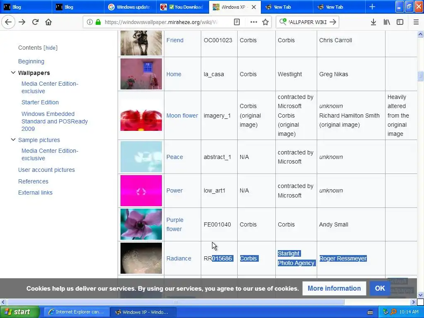Switch to the first Blog tab
424x318 pixels.
point(26,7)
